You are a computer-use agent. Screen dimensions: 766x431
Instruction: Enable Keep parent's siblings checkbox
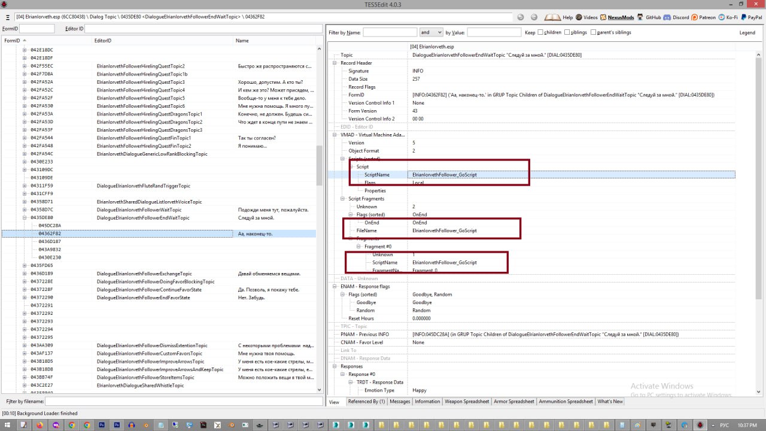tap(593, 32)
